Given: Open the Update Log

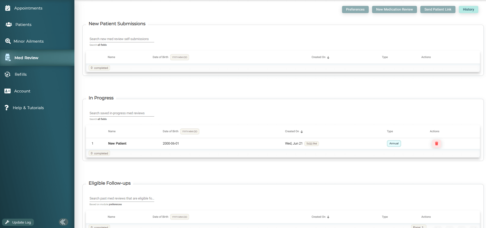Looking at the screenshot, I should pyautogui.click(x=18, y=222).
